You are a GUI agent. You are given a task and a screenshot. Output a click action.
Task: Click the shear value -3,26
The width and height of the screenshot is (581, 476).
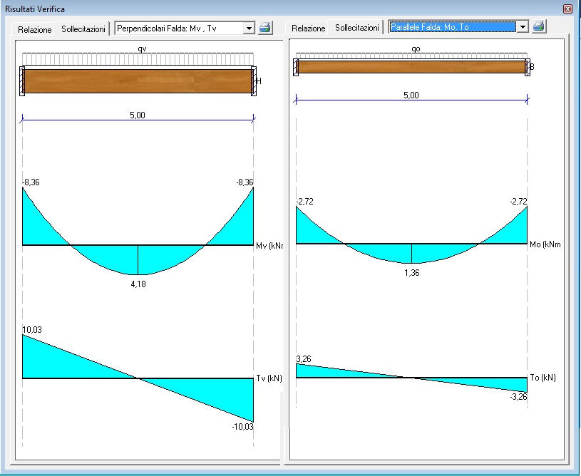[518, 397]
